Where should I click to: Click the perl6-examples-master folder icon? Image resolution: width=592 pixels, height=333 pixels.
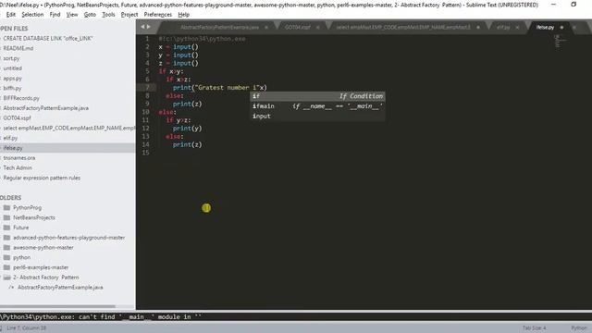(6, 267)
